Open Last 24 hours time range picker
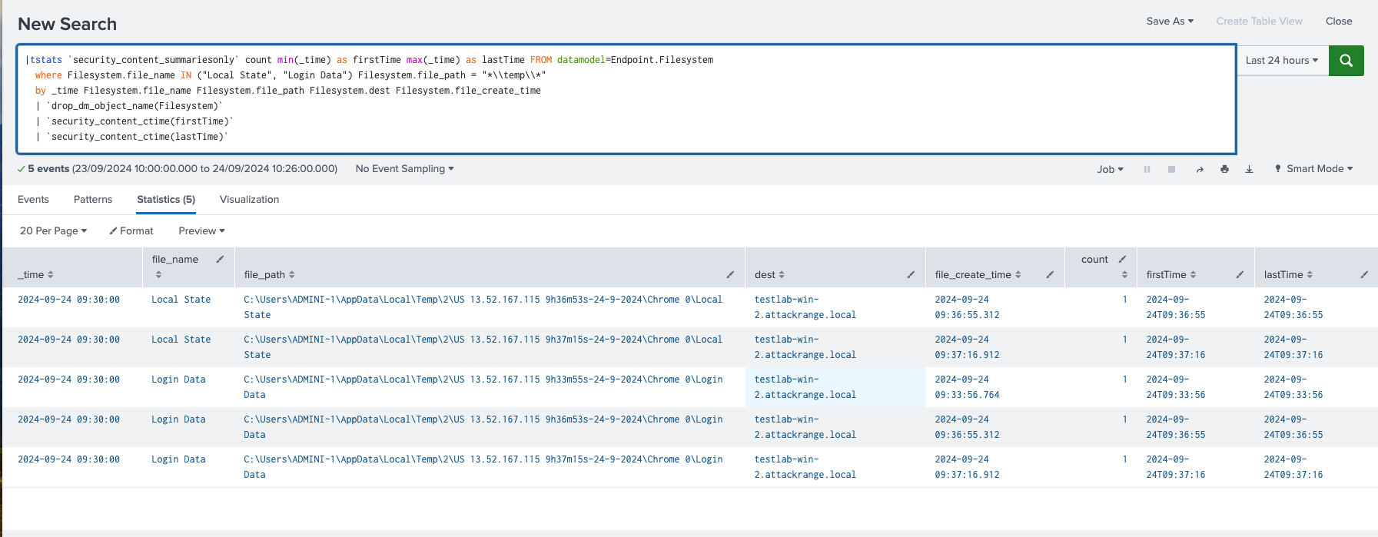This screenshot has width=1378, height=537. pyautogui.click(x=1282, y=61)
